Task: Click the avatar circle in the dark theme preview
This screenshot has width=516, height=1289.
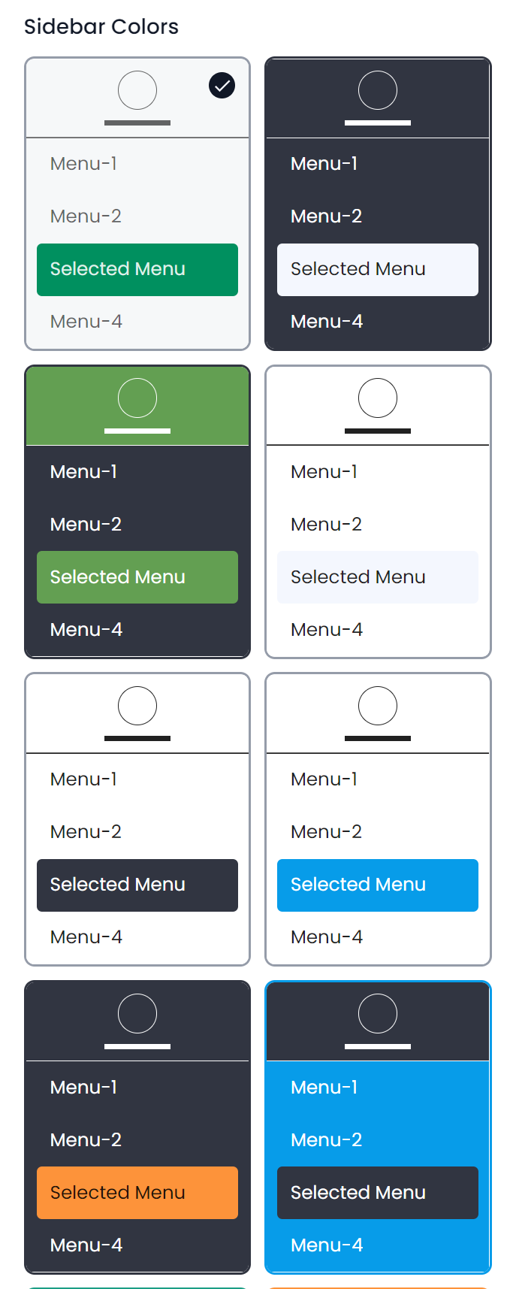Action: (x=378, y=90)
